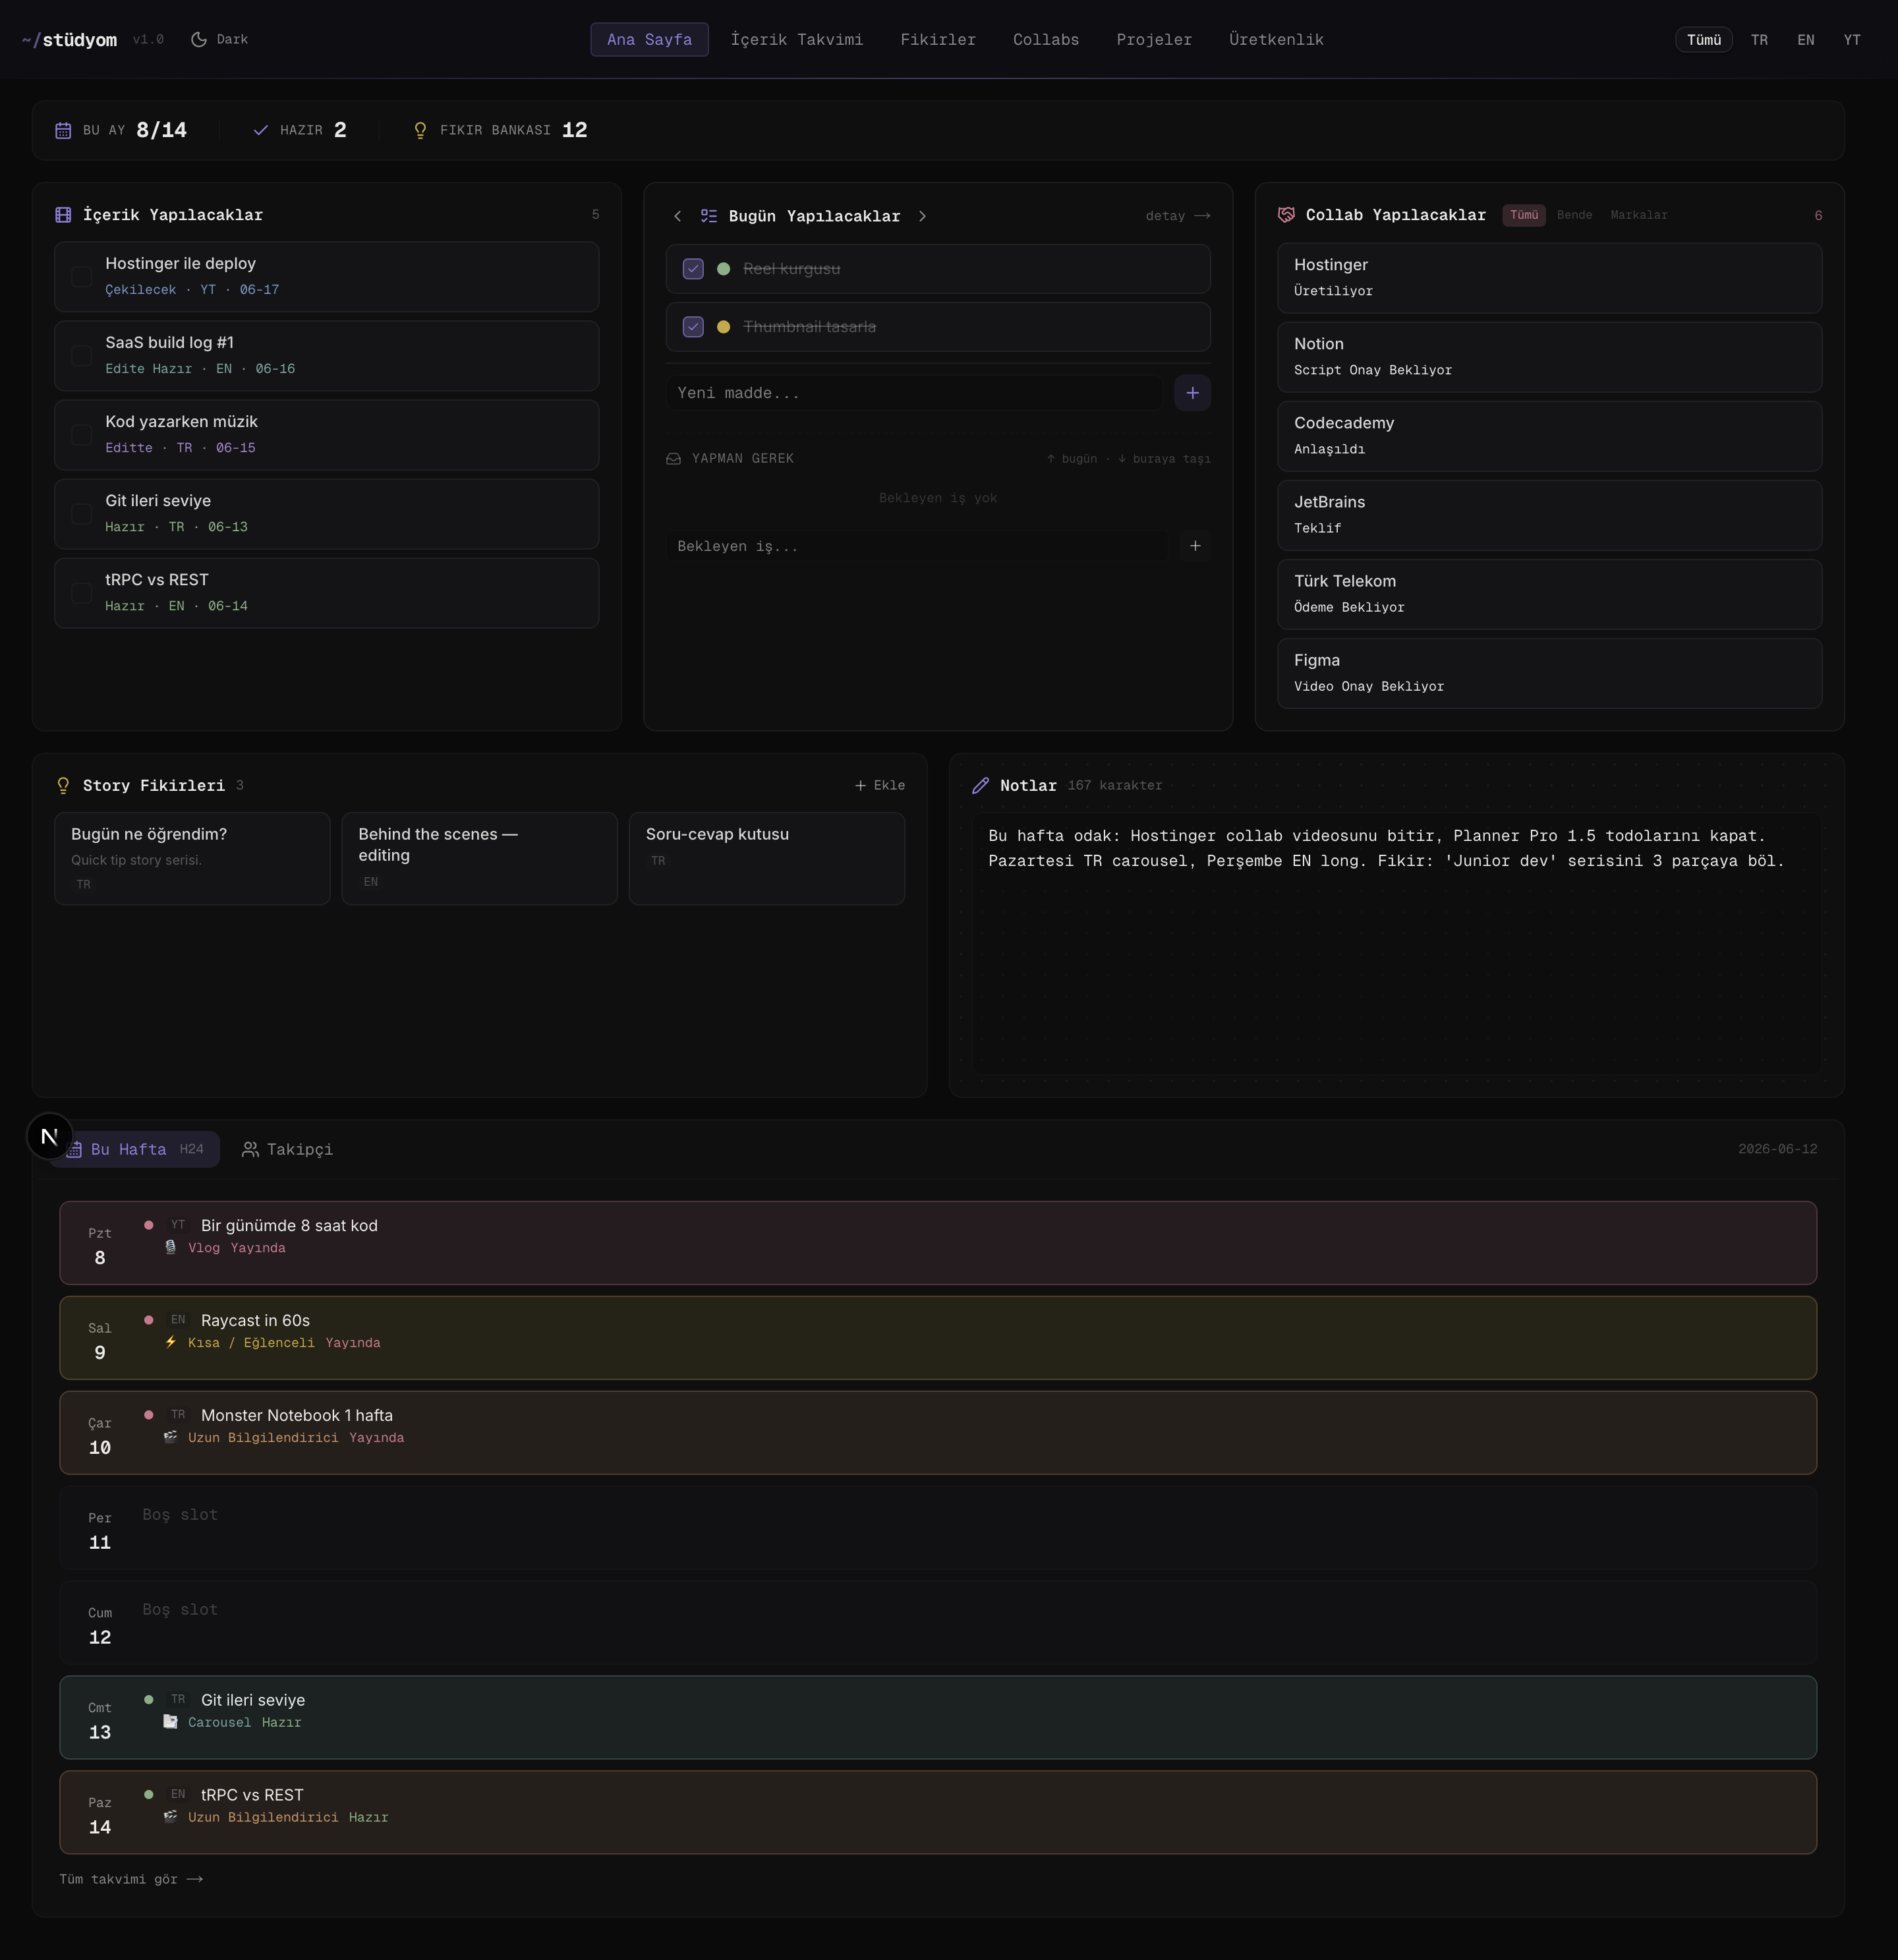Open the Üretkenlik tab

1276,40
